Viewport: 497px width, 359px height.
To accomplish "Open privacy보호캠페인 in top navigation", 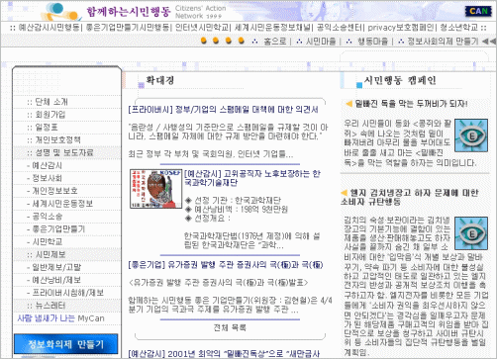I will [x=401, y=28].
